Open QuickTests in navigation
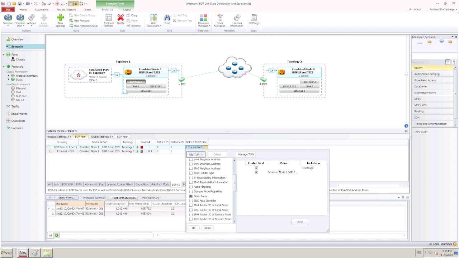The width and height of the screenshot is (459, 258). tap(18, 121)
